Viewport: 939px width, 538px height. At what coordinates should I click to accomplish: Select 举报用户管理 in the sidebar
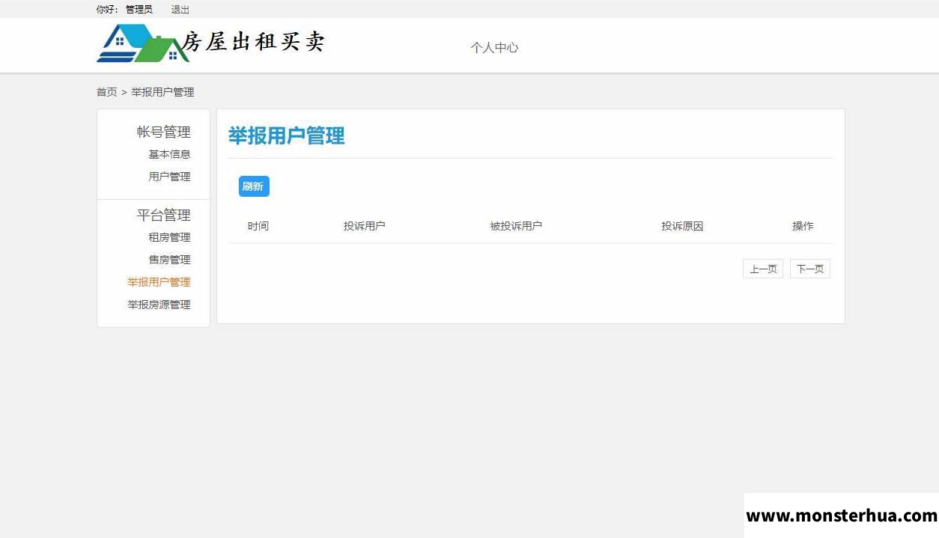point(159,282)
